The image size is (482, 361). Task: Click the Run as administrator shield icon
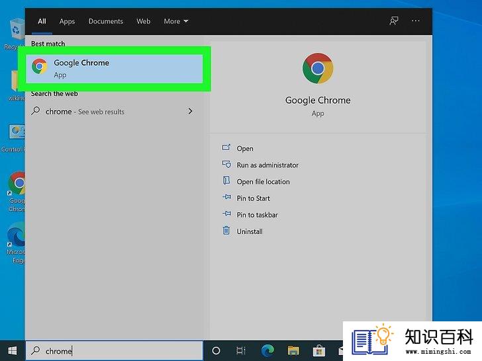226,164
